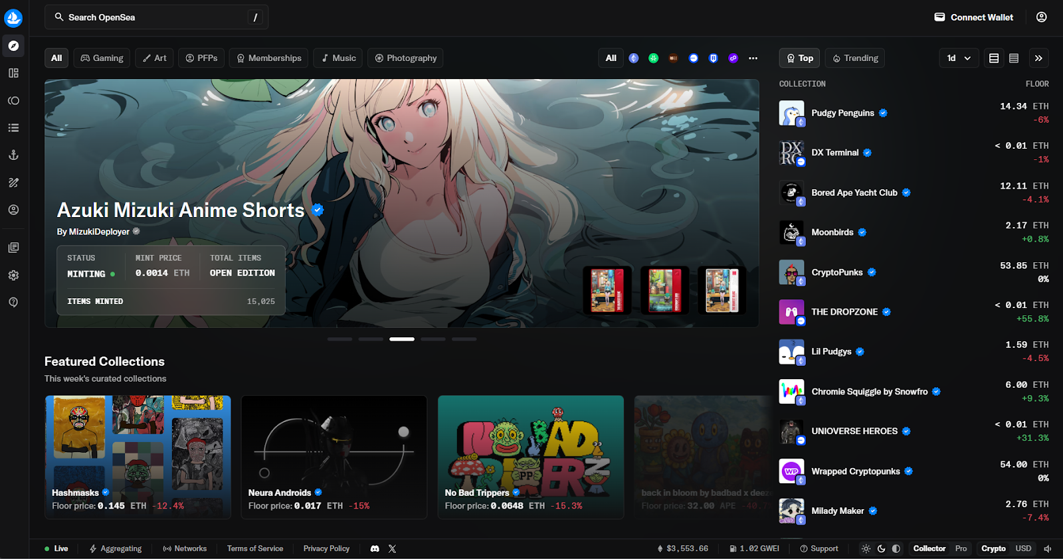Open the 1d time range dropdown

[x=959, y=58]
